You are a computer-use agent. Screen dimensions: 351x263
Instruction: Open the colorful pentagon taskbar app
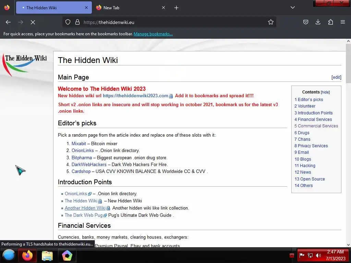coord(67,255)
